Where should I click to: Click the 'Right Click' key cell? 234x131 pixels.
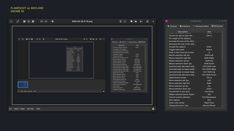click(x=209, y=103)
